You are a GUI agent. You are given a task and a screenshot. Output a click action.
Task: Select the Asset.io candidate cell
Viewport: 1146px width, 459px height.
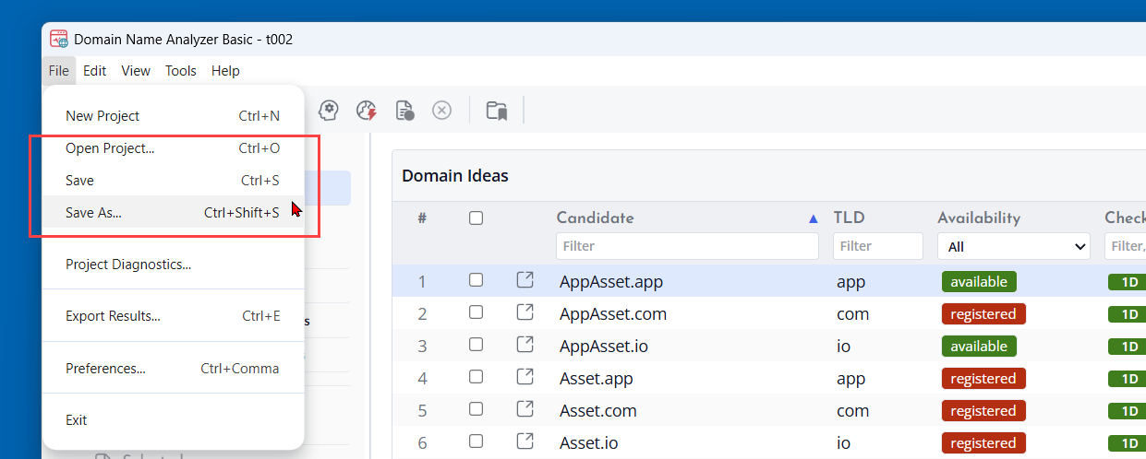click(x=589, y=442)
